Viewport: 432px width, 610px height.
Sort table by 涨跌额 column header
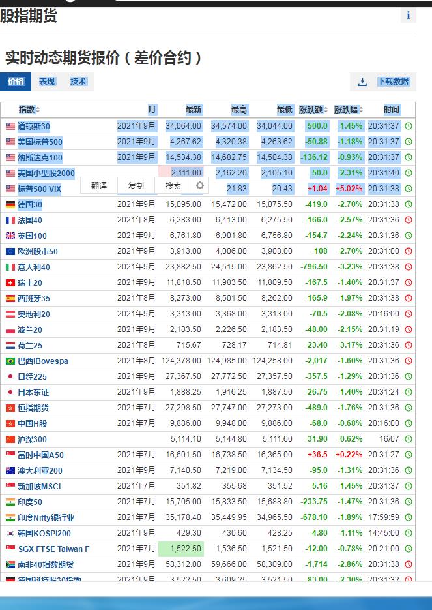pyautogui.click(x=315, y=110)
